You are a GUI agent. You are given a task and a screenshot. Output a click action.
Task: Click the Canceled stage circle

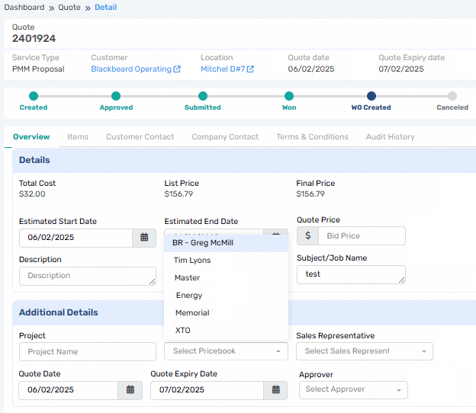(452, 96)
